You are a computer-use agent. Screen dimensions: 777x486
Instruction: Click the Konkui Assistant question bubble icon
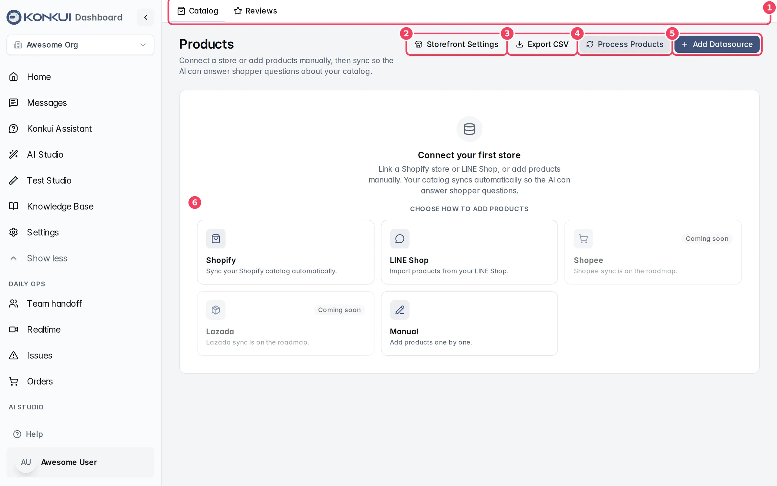[14, 129]
